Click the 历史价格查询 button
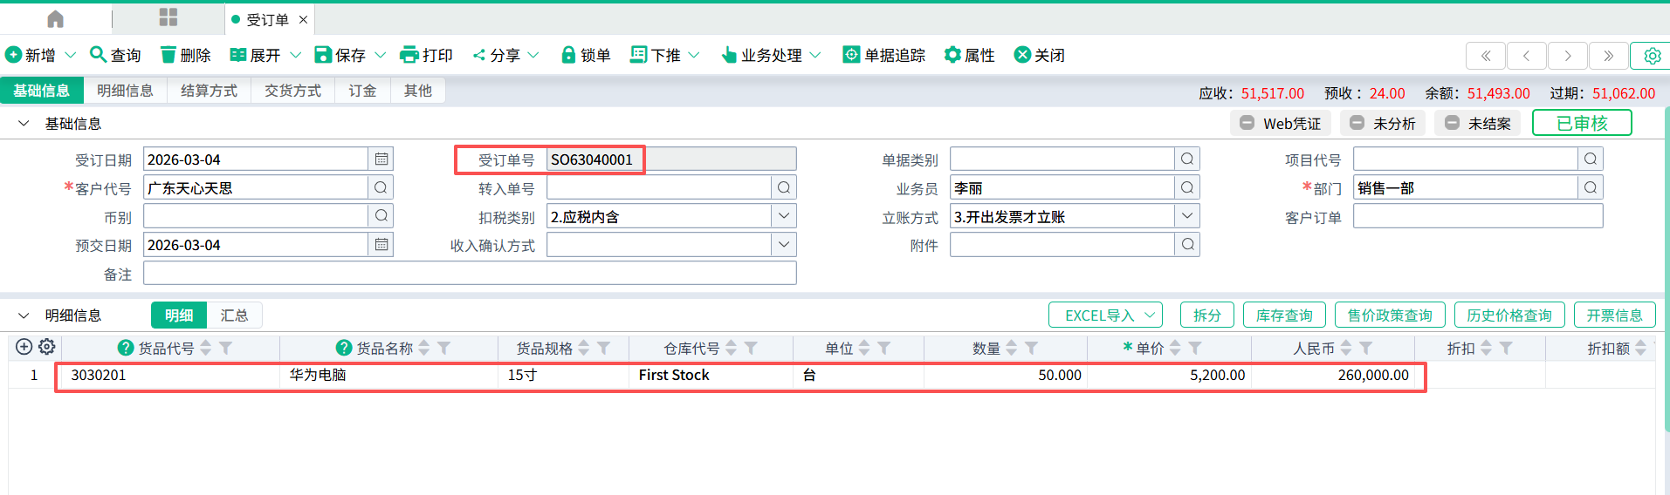 (1508, 315)
